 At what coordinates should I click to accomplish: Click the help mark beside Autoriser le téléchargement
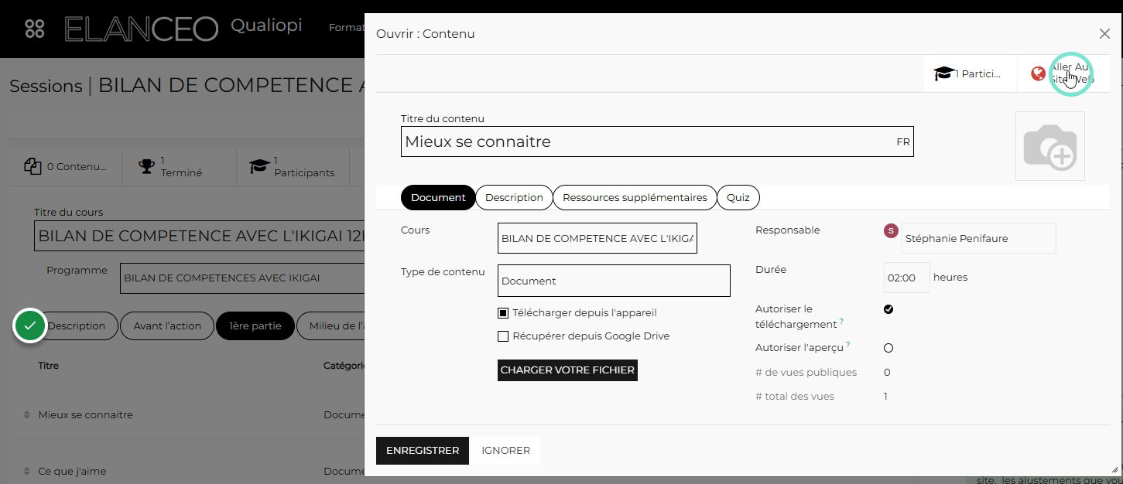841,322
